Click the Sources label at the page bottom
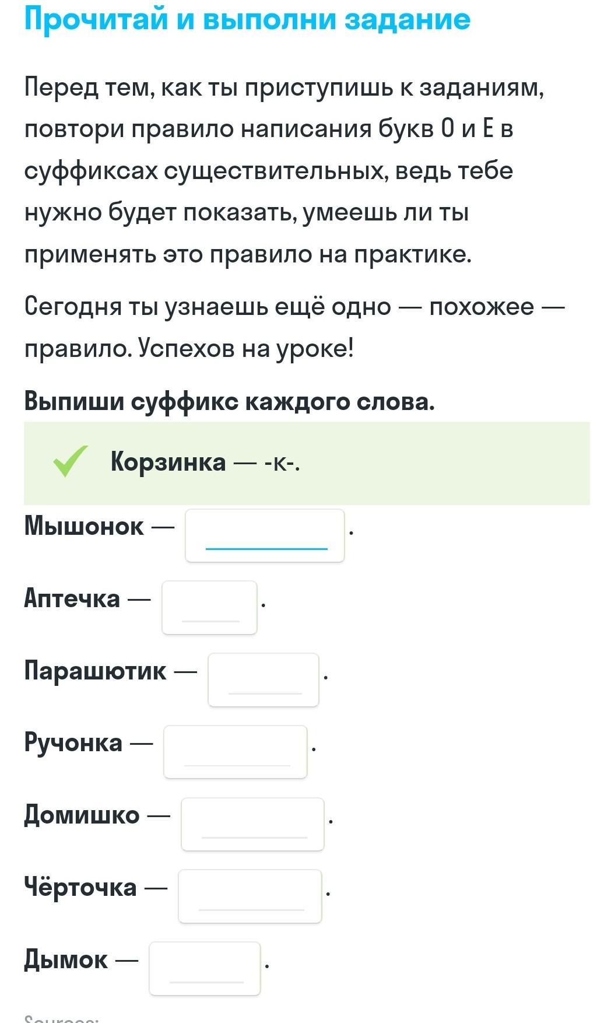Screen dimensions: 604x1023 pyautogui.click(x=61, y=1018)
